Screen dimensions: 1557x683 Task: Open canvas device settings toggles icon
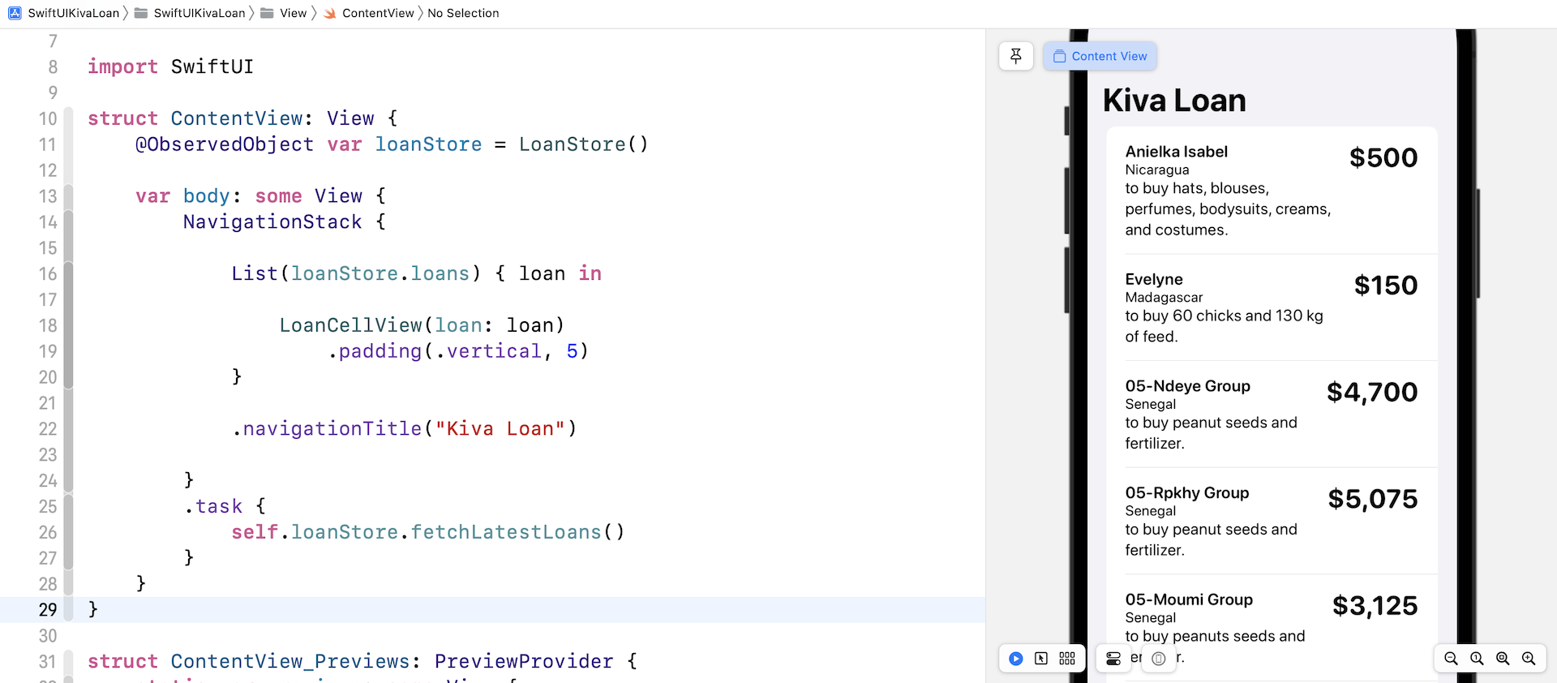(x=1113, y=659)
